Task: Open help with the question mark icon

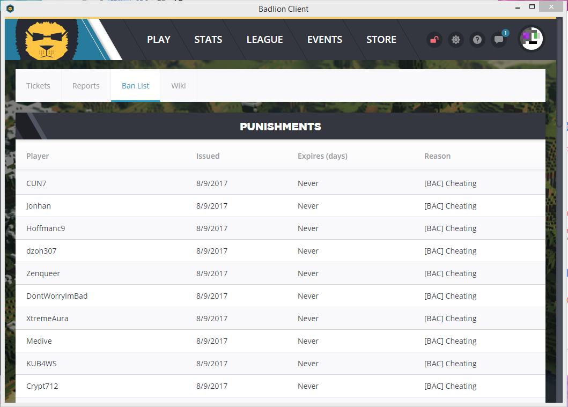Action: click(x=477, y=40)
